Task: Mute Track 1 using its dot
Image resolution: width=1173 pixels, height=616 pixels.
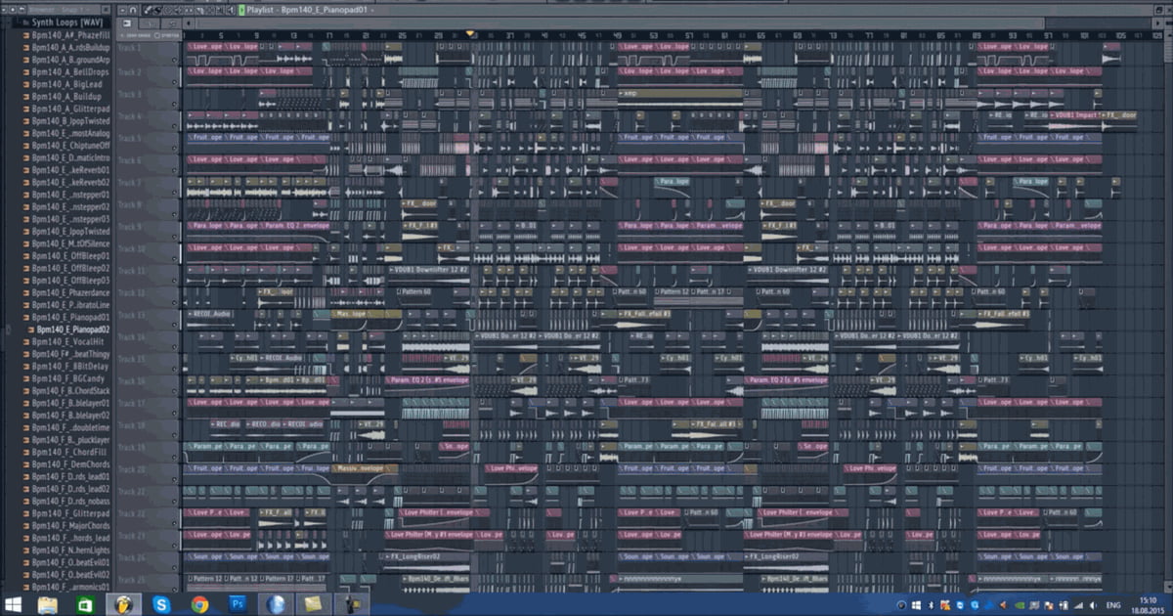Action: [x=175, y=60]
